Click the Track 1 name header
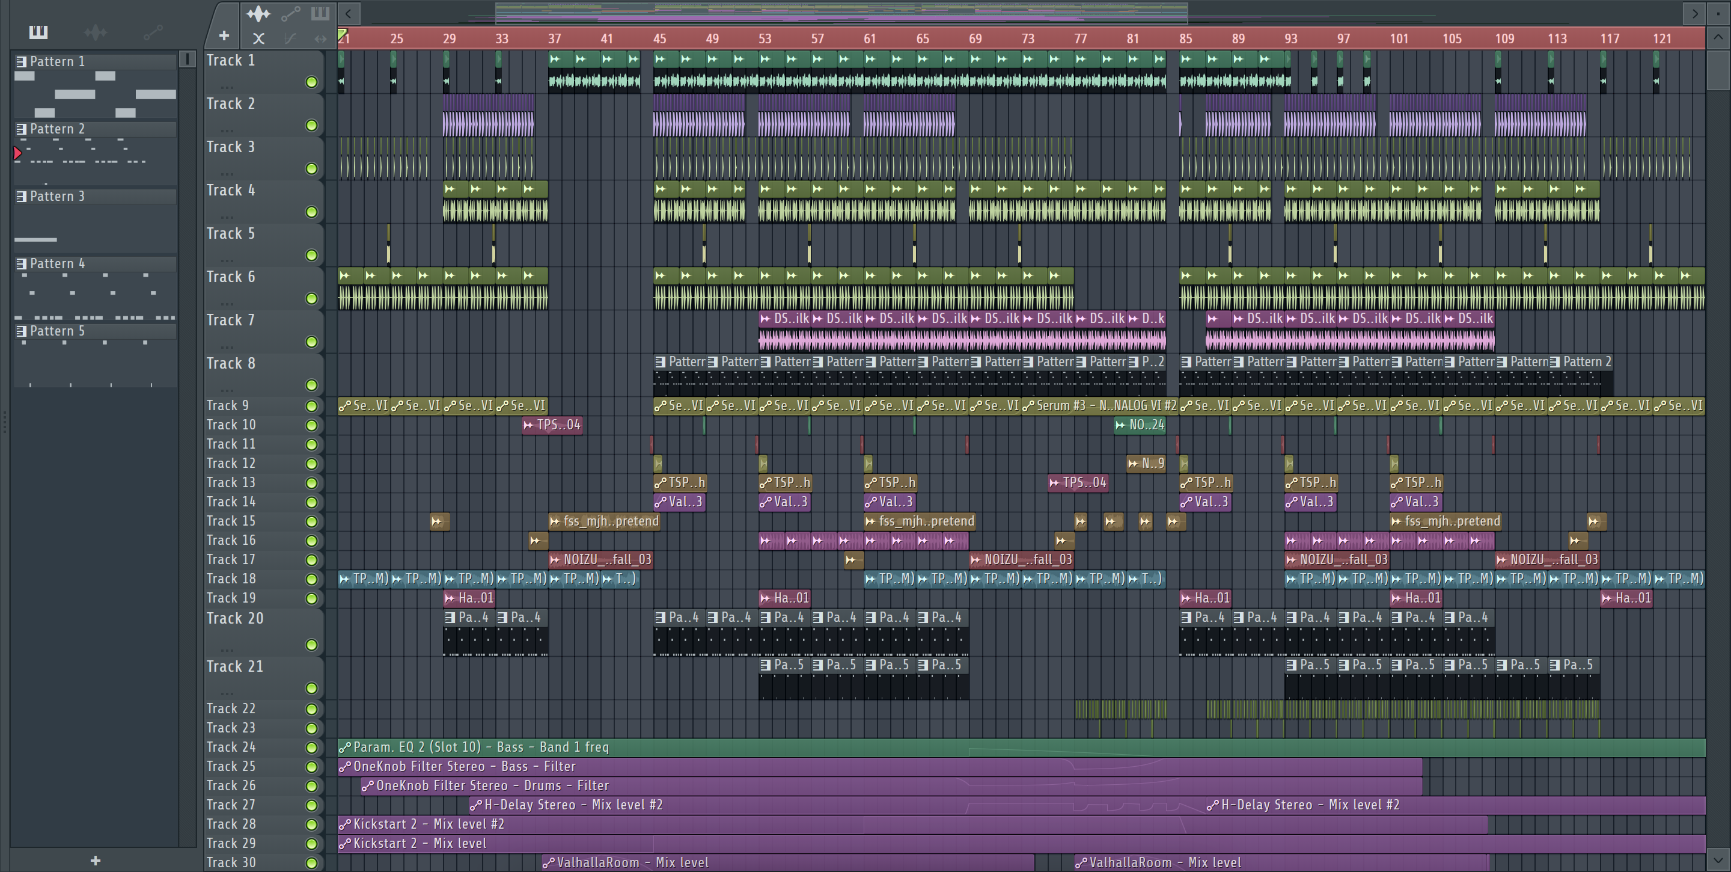Screen dimensions: 1731x872 coord(230,61)
